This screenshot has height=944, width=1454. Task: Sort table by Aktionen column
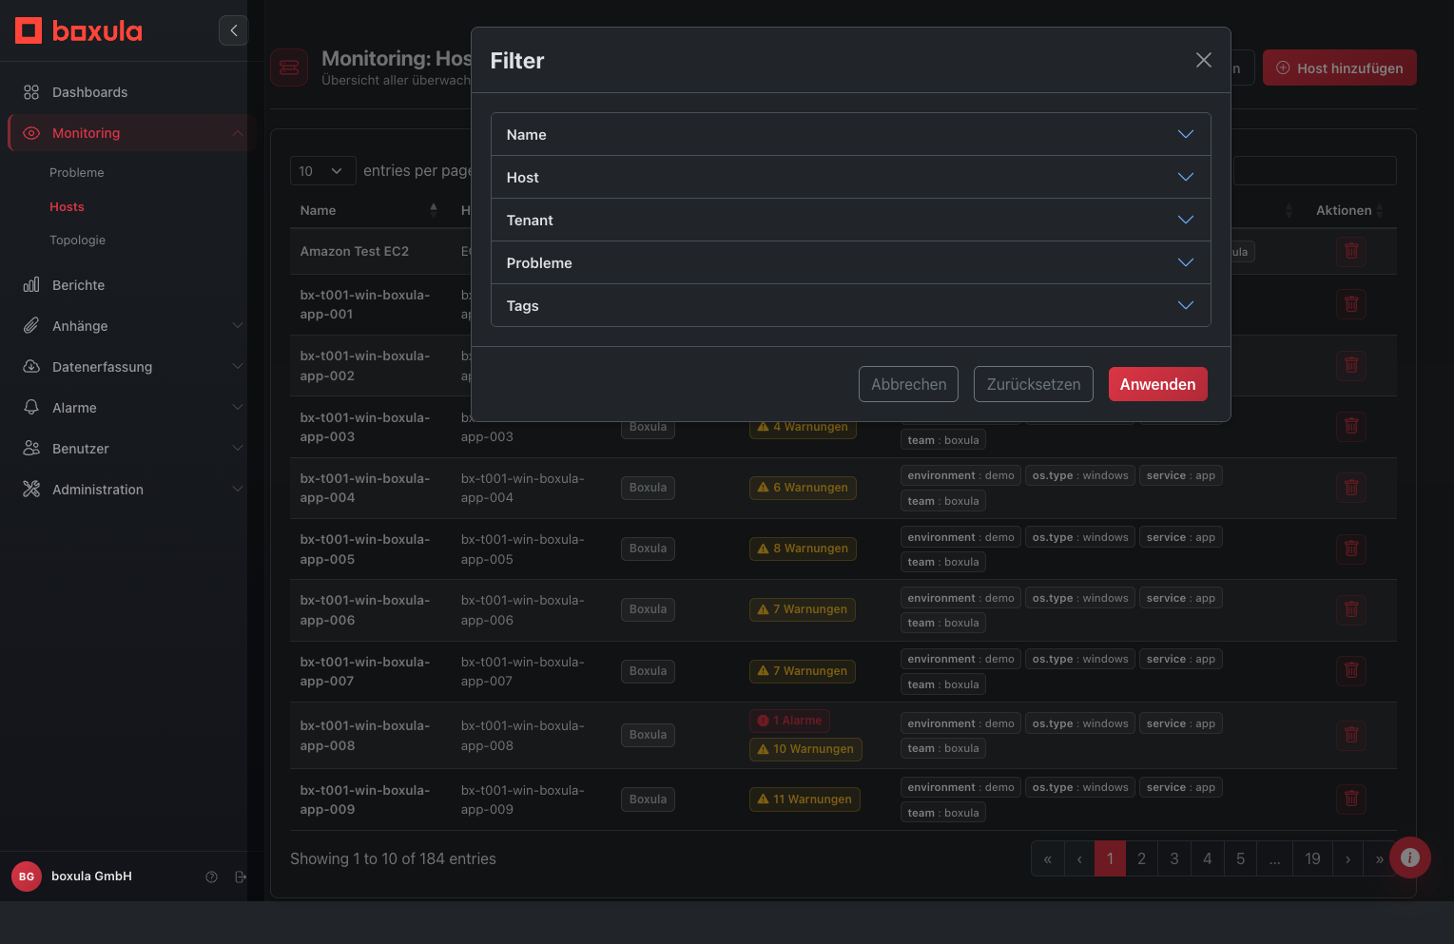click(1349, 210)
